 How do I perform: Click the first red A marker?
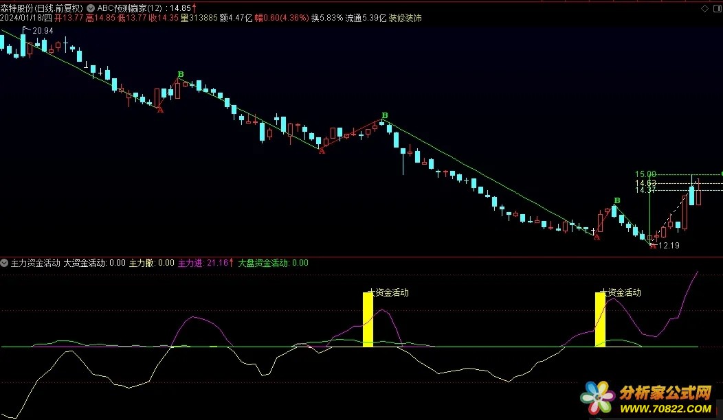[x=160, y=110]
